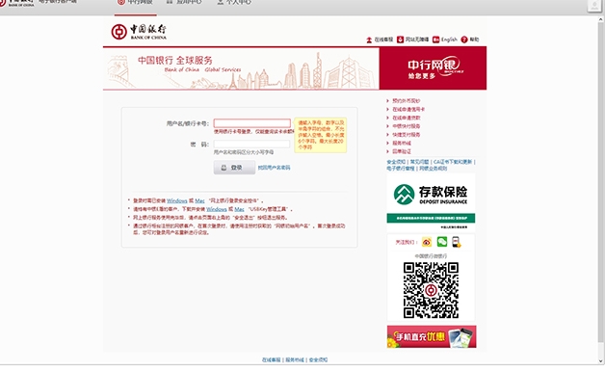Viewport: 605px width, 371px height.
Task: Download Mac login security control
Action: point(199,200)
